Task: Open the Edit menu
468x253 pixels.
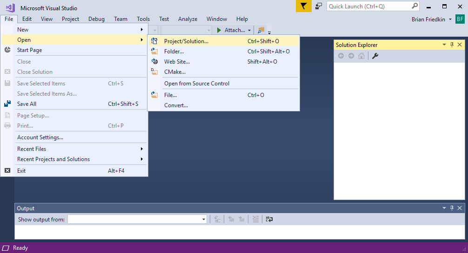Action: click(x=27, y=19)
